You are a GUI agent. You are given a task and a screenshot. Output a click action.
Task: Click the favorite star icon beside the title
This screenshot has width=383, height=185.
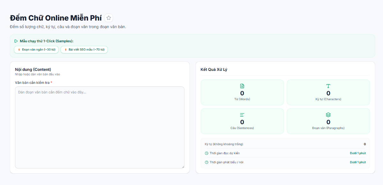[x=109, y=18]
